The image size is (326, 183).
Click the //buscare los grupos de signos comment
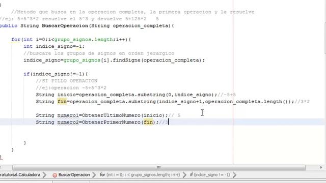(x=99, y=53)
